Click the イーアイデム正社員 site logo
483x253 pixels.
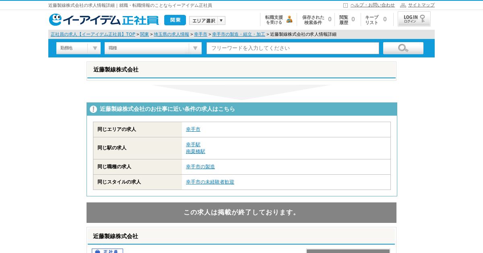[x=104, y=20]
